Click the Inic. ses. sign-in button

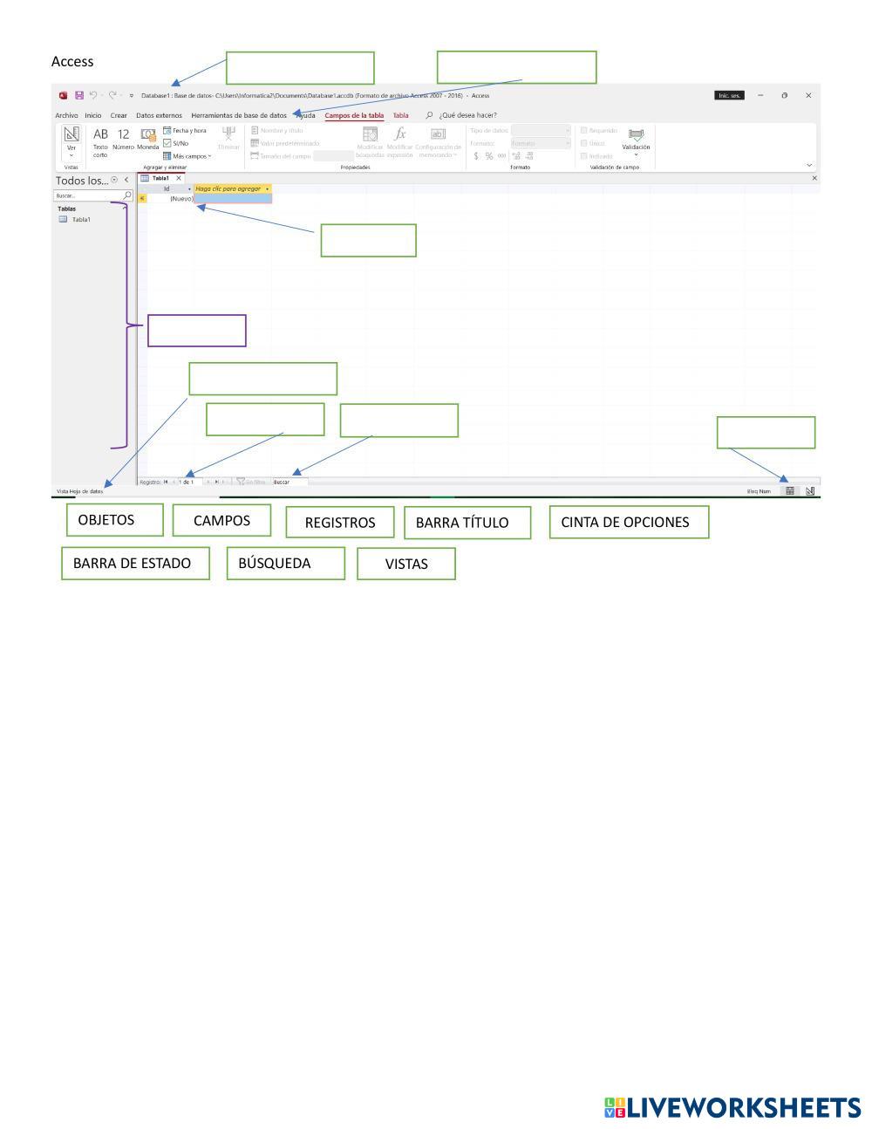(x=729, y=96)
